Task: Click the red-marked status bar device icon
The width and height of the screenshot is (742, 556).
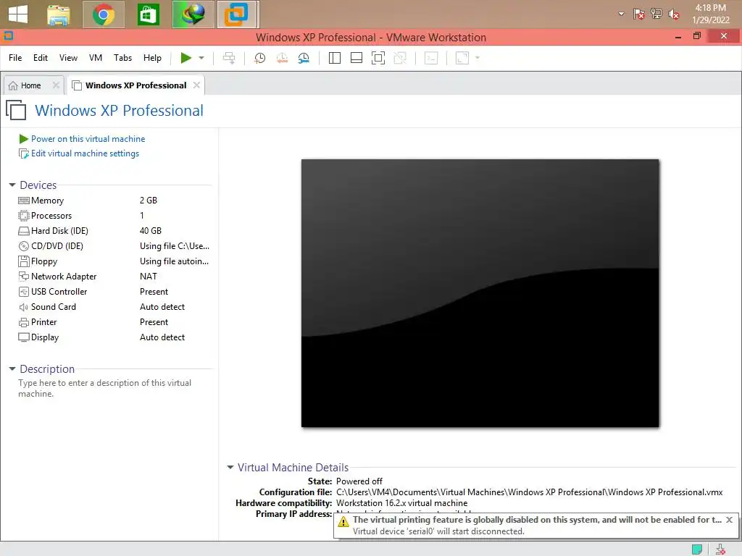Action: (720, 549)
